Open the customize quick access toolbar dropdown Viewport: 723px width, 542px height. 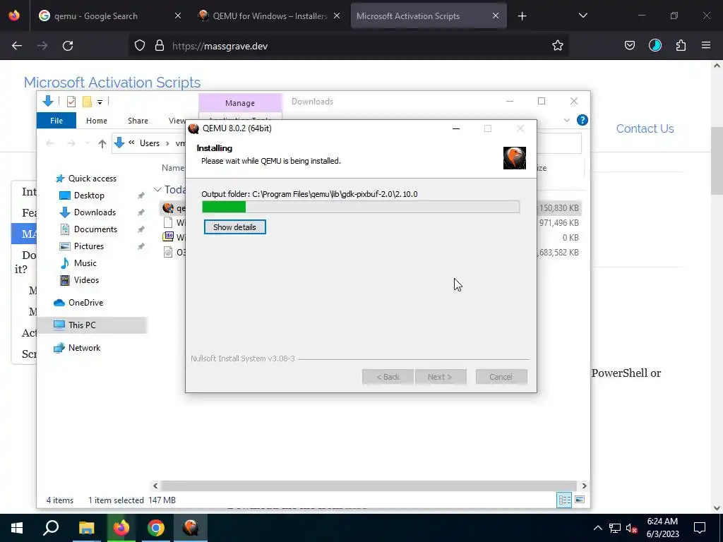click(100, 102)
